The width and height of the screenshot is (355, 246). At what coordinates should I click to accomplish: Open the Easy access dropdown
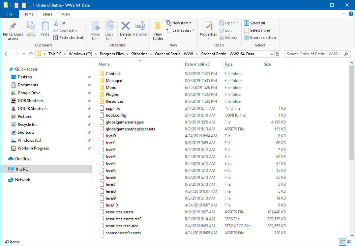[x=181, y=30]
